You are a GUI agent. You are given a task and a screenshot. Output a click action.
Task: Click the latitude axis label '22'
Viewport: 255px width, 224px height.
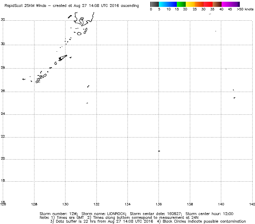point(3,136)
